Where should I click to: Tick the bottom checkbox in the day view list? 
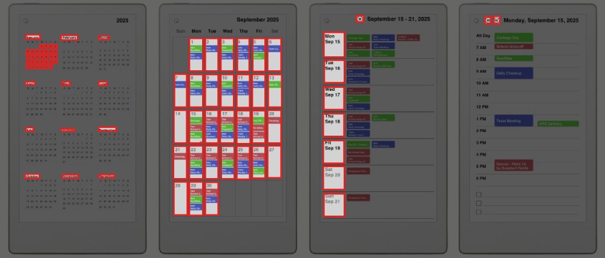(x=479, y=212)
